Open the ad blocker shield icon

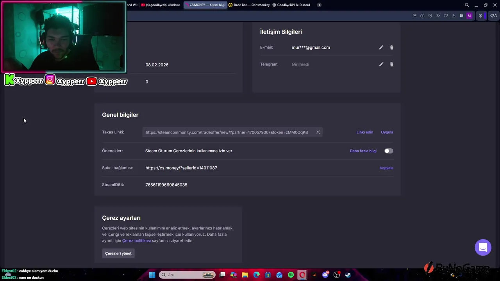coord(430,16)
